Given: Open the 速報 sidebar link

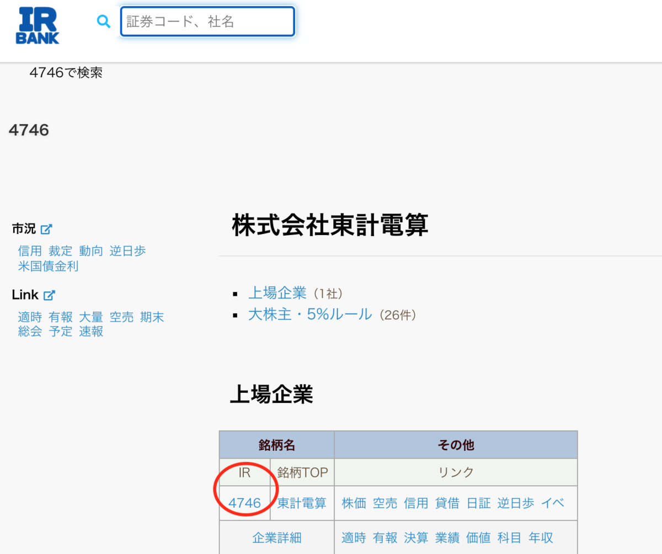Looking at the screenshot, I should click(x=91, y=332).
